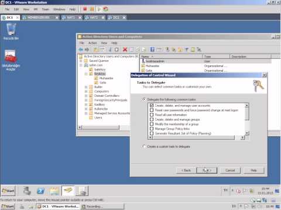The width and height of the screenshot is (281, 210).
Task: Expand the Saved Queries tree node
Action: click(x=81, y=61)
